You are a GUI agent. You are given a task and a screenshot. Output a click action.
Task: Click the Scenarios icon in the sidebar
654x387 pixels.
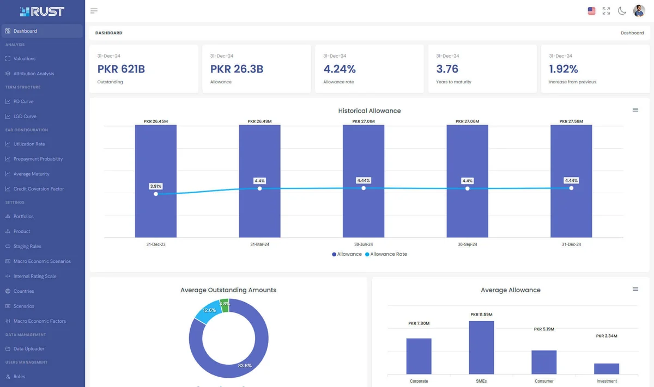pyautogui.click(x=8, y=306)
